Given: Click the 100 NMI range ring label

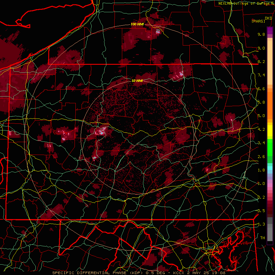Looking at the screenshot, I should point(137,24).
